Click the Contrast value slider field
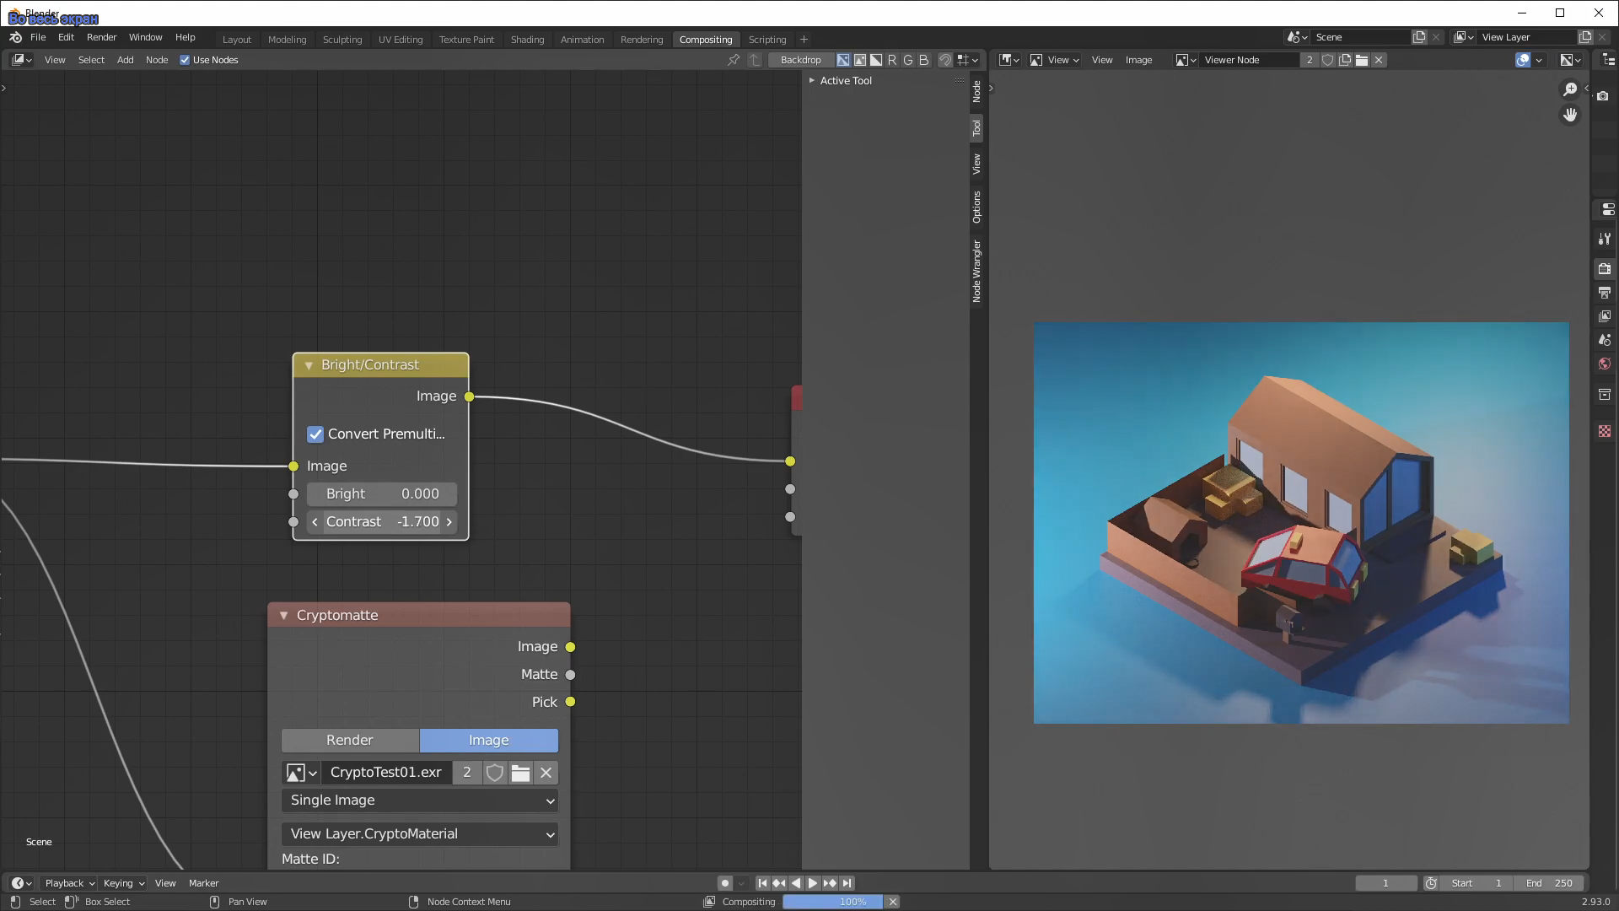The height and width of the screenshot is (911, 1619). 381,522
